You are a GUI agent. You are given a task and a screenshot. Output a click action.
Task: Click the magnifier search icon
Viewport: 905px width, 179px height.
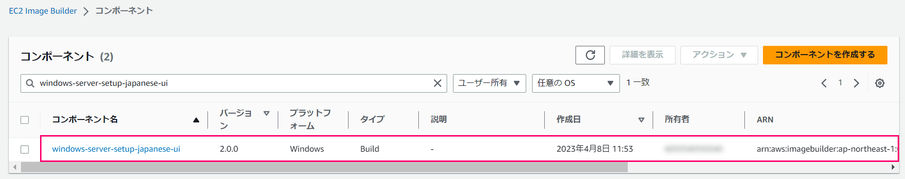click(30, 83)
